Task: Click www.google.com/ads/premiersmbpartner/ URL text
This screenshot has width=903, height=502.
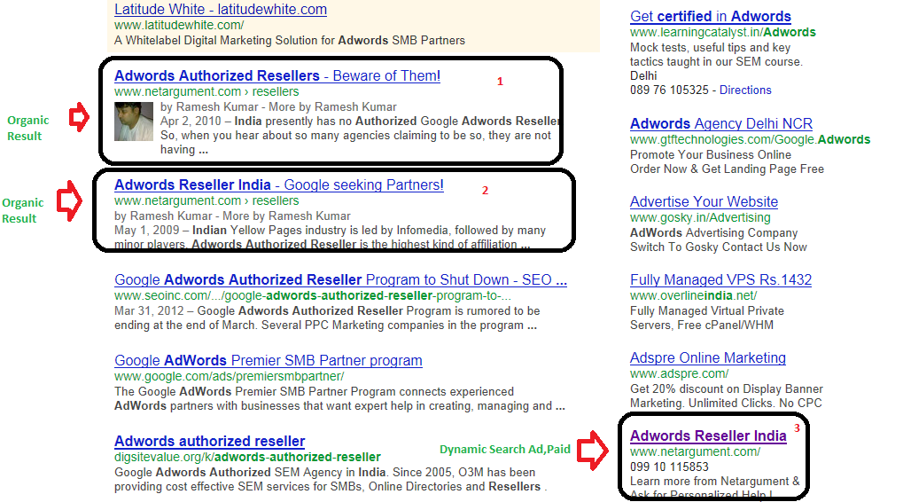Action: pos(230,377)
